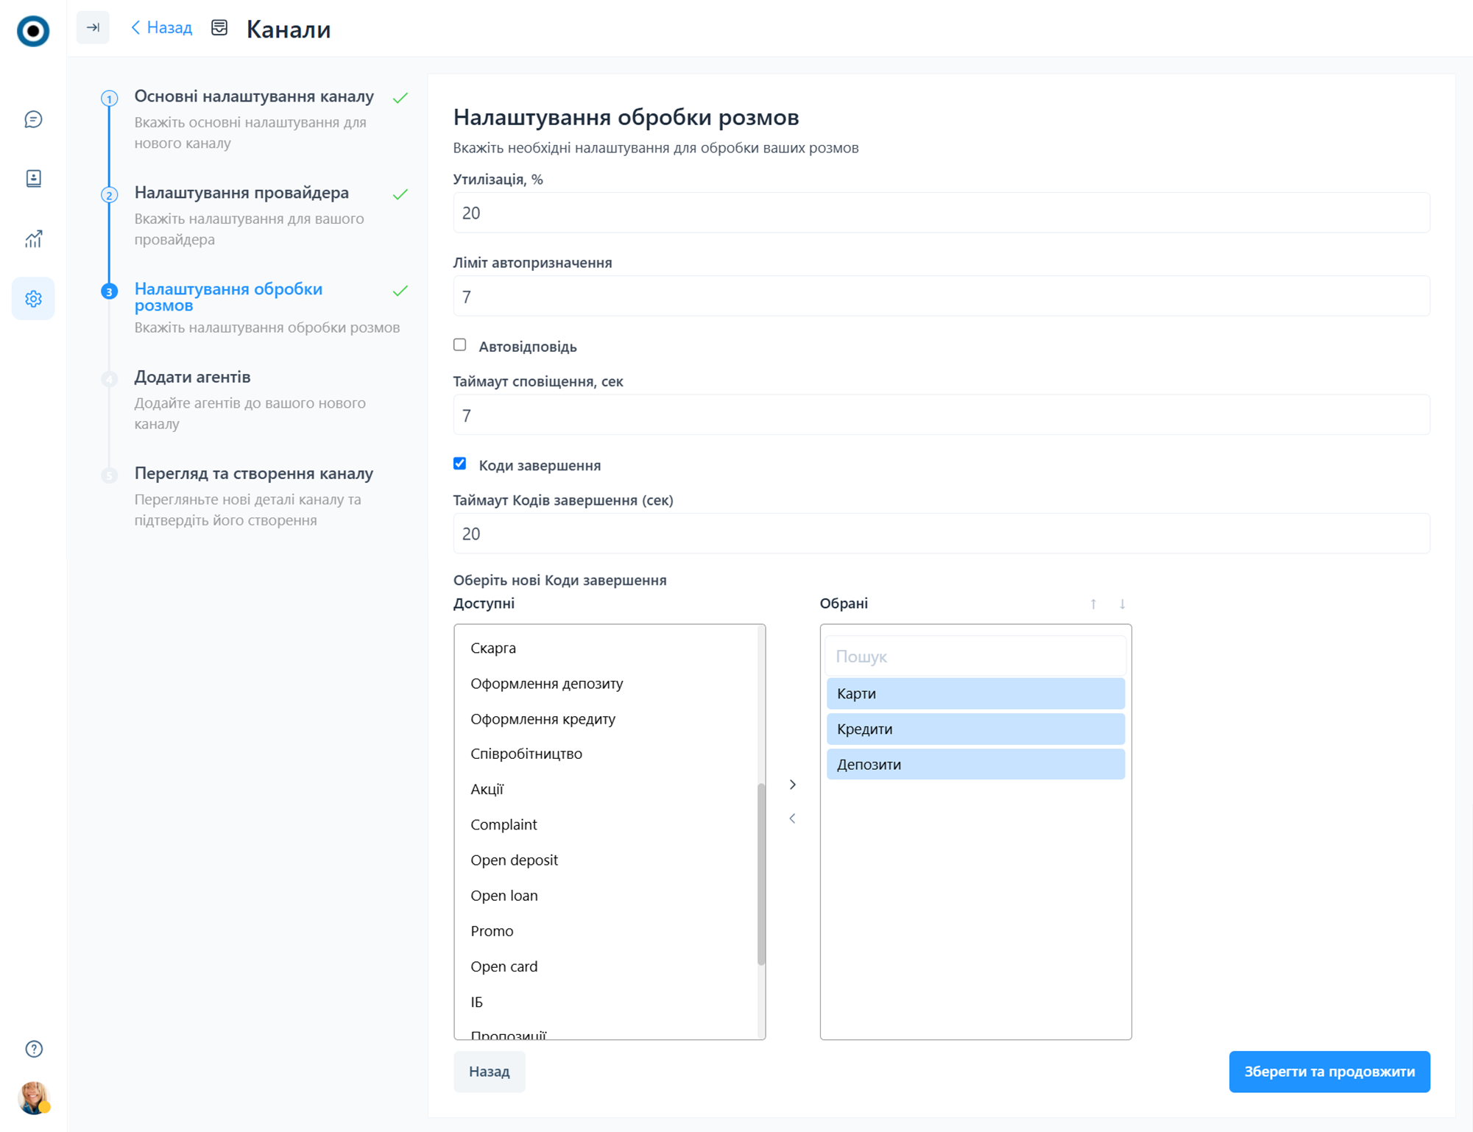Click the top Назад link
The width and height of the screenshot is (1473, 1132).
[162, 28]
